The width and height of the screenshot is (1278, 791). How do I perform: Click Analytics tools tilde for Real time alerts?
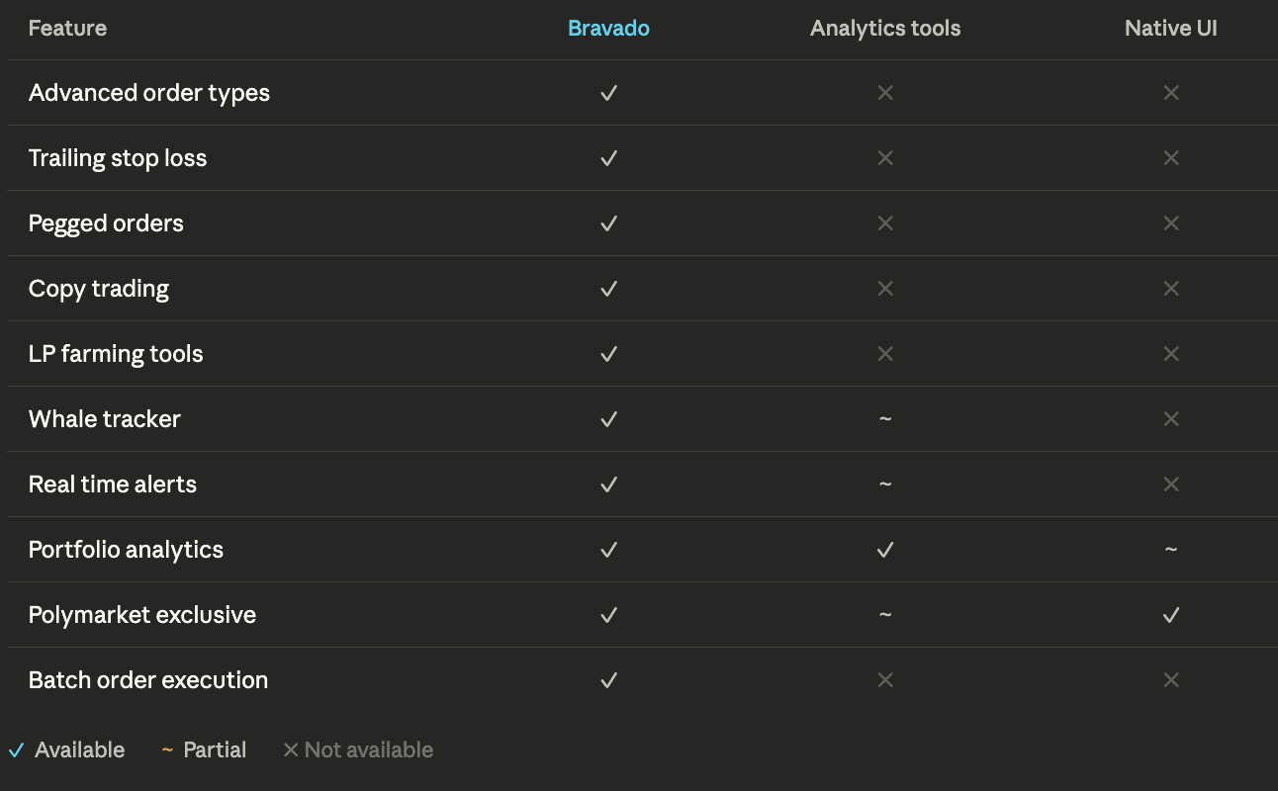pos(885,484)
